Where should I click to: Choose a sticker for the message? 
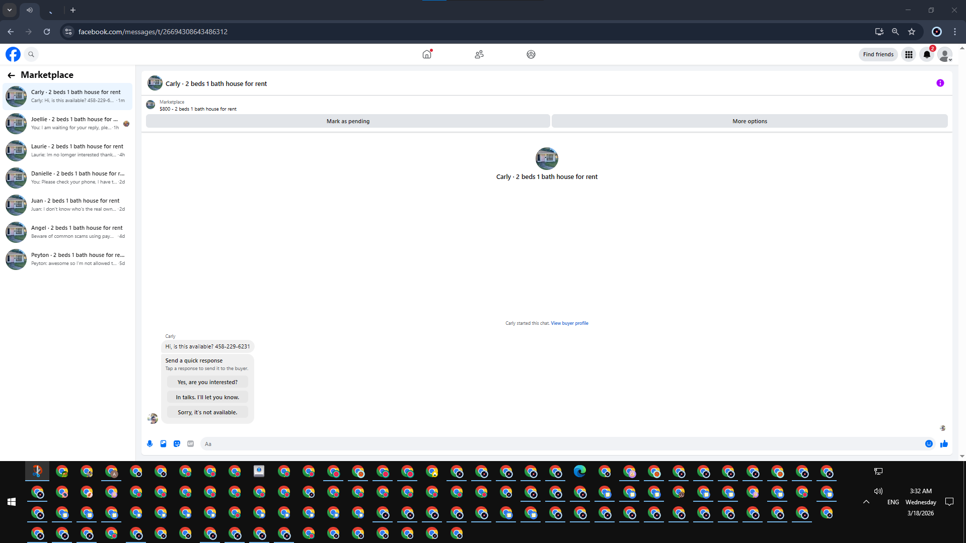[177, 443]
